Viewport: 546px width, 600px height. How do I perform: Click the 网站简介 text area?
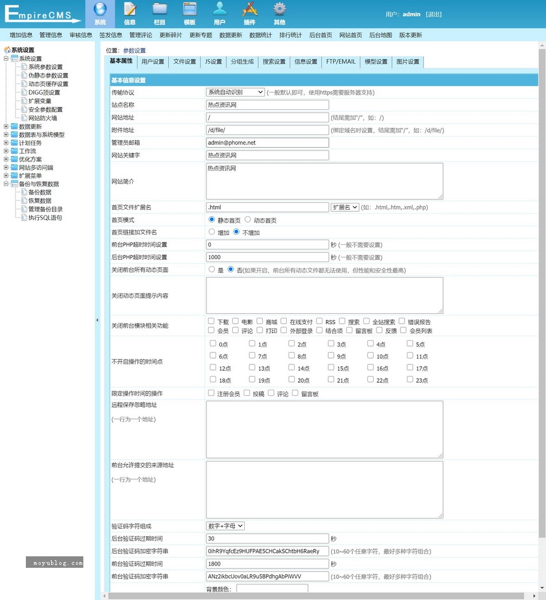(x=325, y=181)
